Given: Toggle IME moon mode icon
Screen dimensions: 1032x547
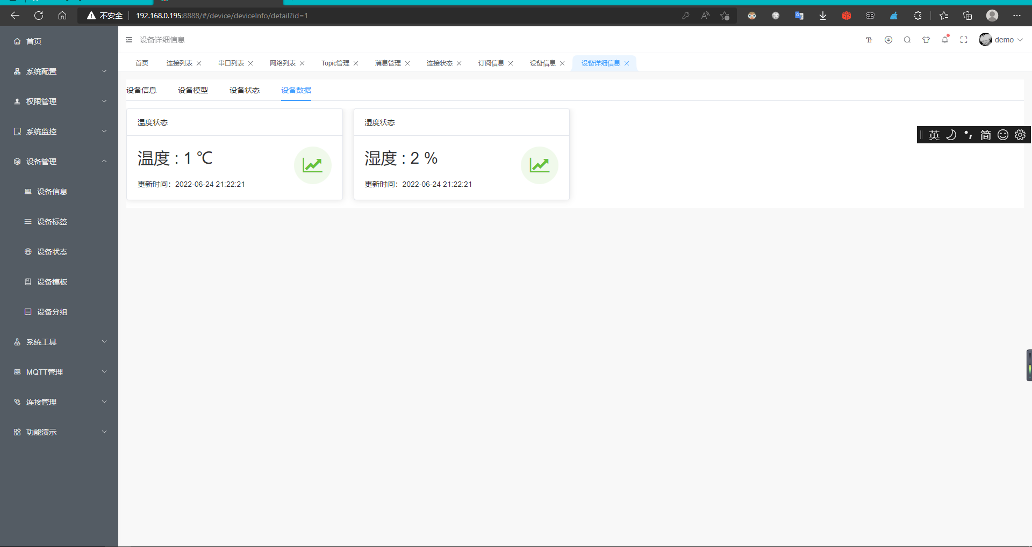Looking at the screenshot, I should 951,135.
